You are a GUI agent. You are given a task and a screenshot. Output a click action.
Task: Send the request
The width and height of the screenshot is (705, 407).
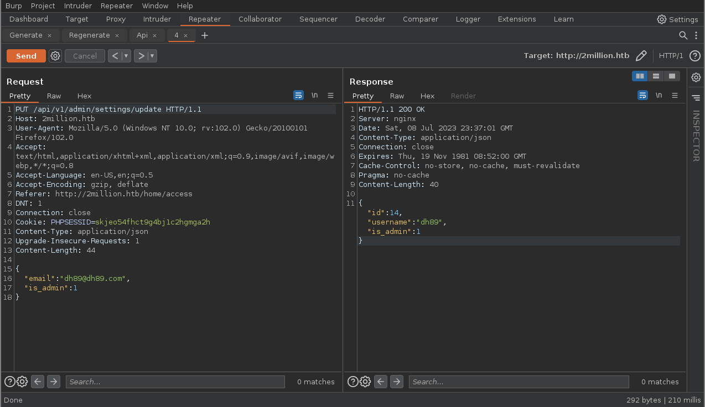pos(26,56)
